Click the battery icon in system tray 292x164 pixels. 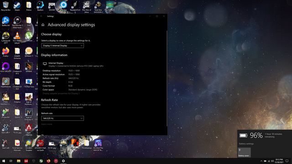[x=265, y=161]
